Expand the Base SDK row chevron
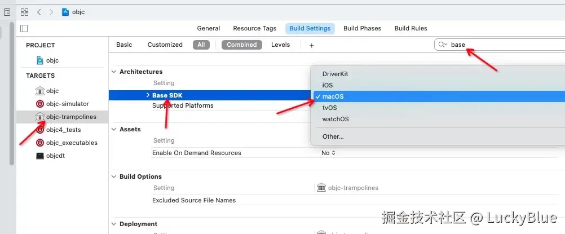Viewport: 565px width, 234px height. 148,95
